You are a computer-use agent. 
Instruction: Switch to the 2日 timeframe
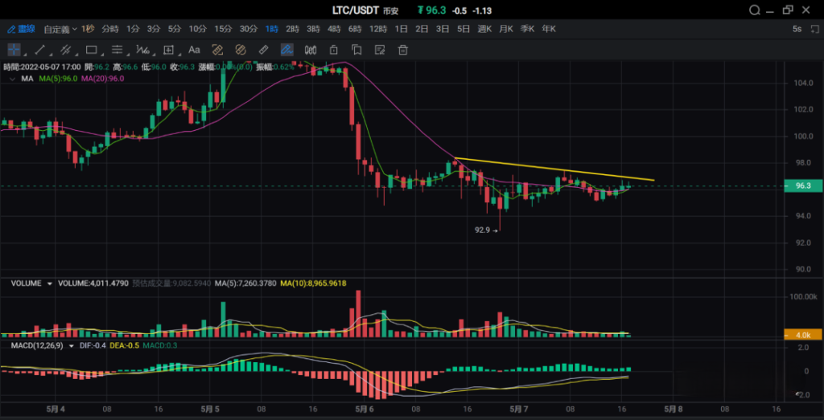422,29
